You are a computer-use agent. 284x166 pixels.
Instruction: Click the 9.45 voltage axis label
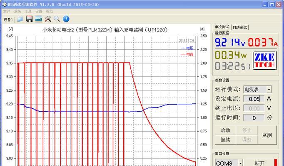click(10, 36)
